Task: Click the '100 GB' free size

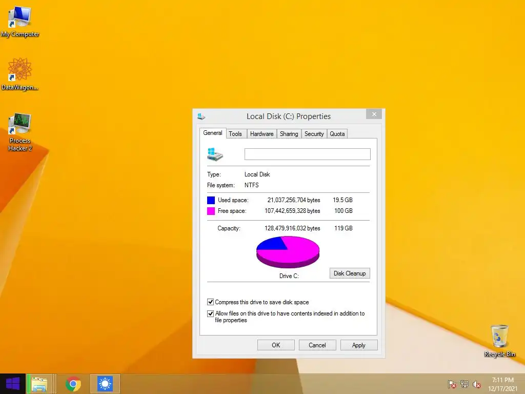Action: point(343,211)
